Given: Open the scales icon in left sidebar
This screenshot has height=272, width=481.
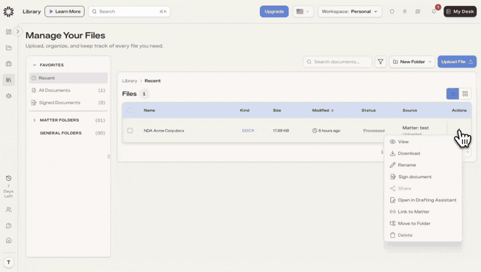Looking at the screenshot, I should click(x=8, y=96).
